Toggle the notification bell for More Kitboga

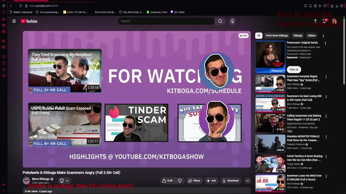[62, 181]
